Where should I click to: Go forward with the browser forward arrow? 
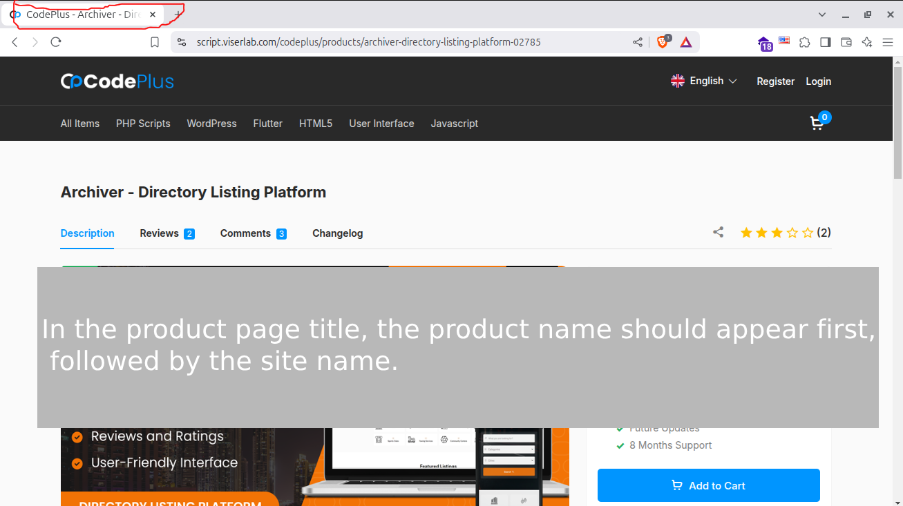(35, 42)
